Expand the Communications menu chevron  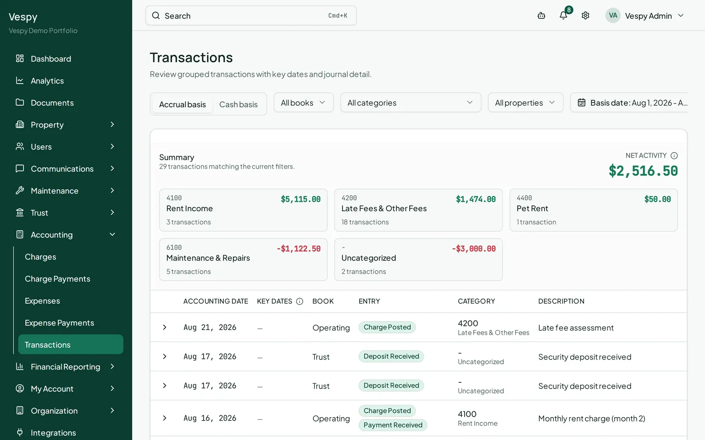[112, 169]
